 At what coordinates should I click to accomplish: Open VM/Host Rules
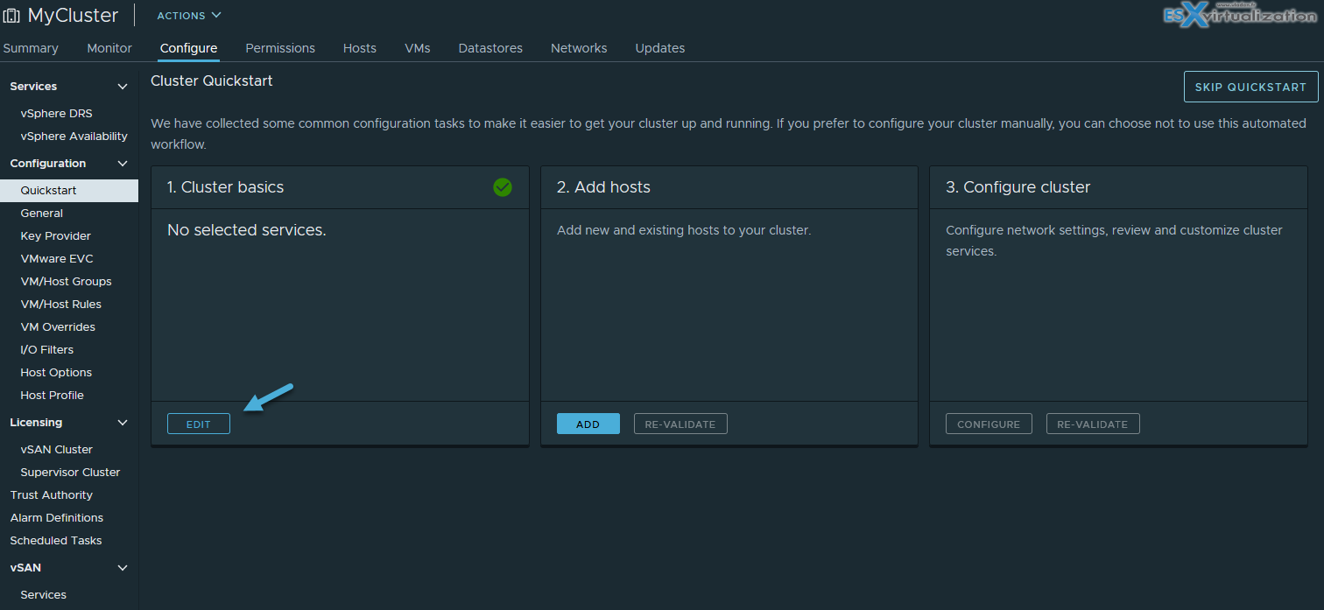[61, 305]
